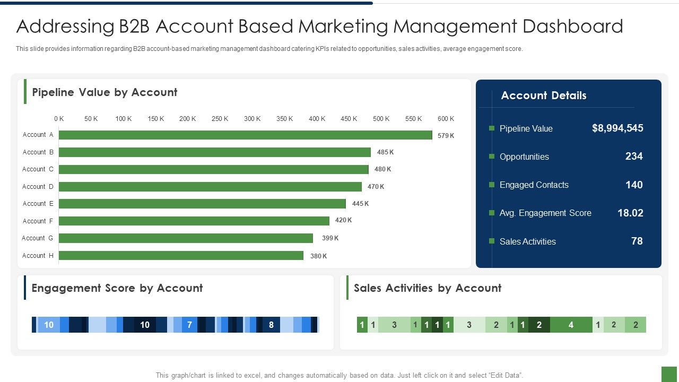Click the 'Account H' axis label
Image resolution: width=679 pixels, height=382 pixels.
38,256
